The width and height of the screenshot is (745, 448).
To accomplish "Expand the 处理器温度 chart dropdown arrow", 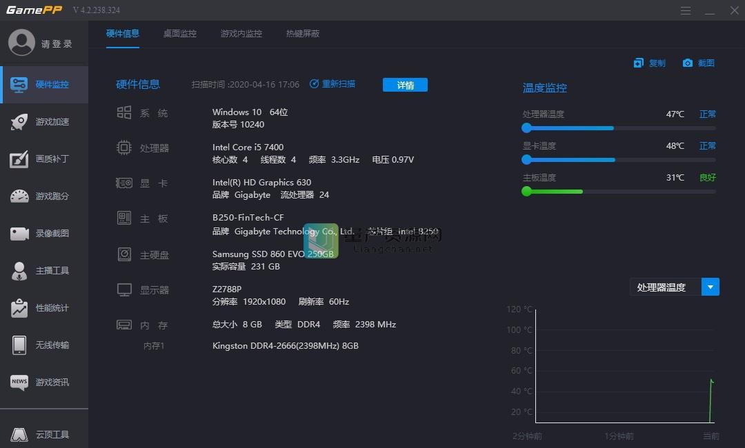I will coord(711,287).
